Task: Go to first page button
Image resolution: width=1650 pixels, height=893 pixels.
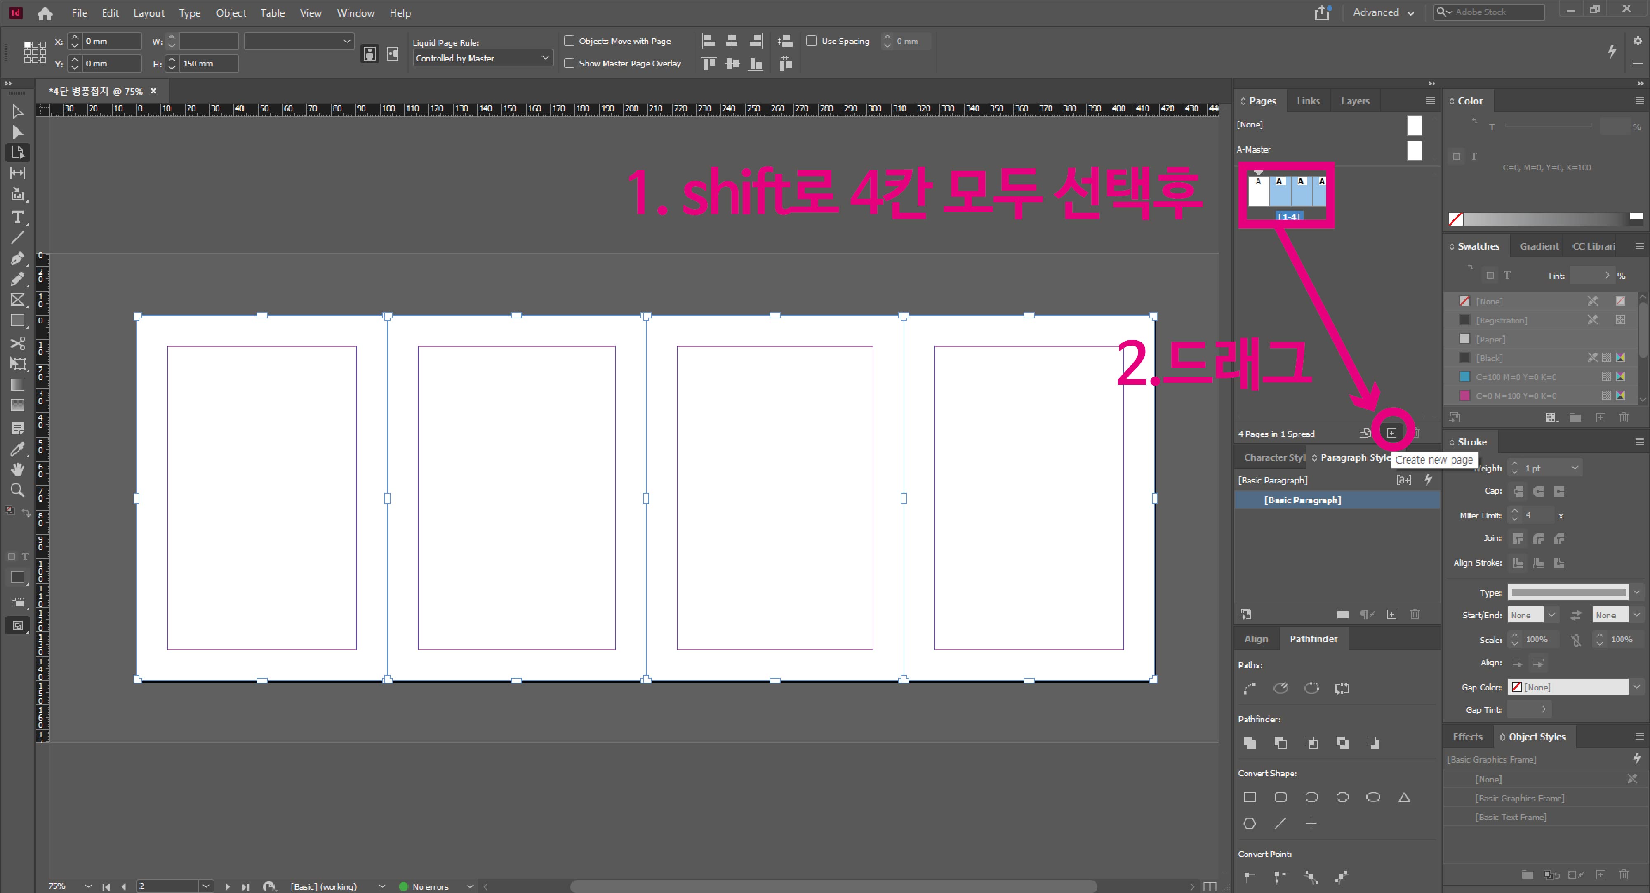Action: tap(106, 886)
